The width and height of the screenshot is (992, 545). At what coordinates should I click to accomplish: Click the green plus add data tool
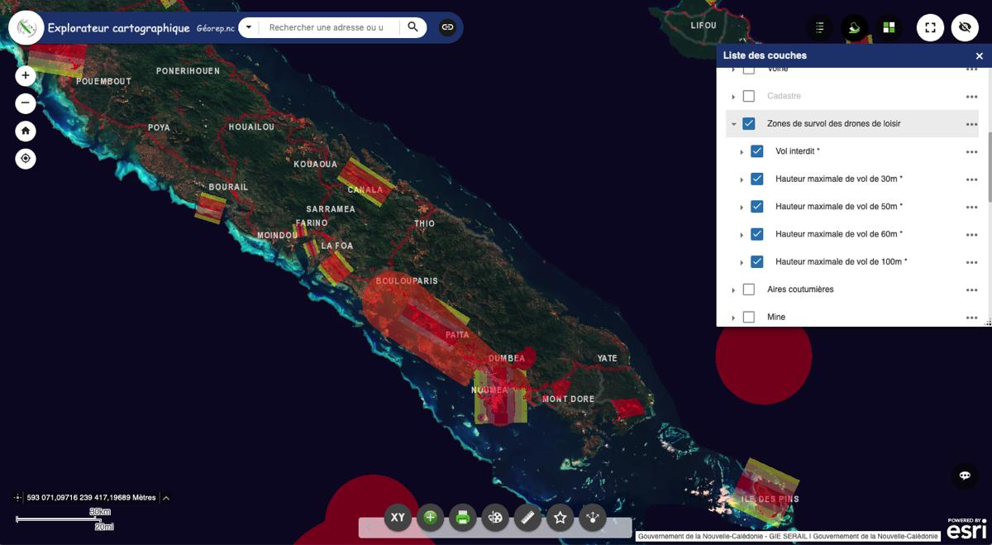tap(430, 518)
